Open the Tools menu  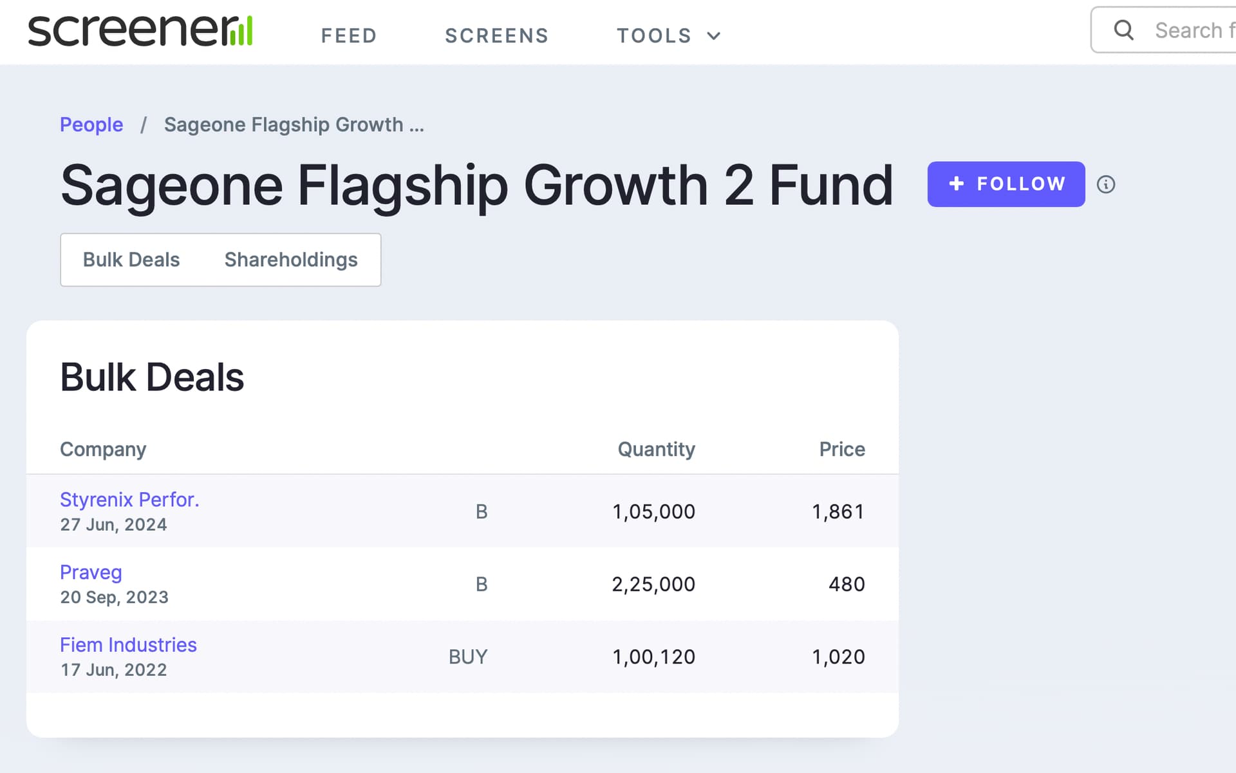[668, 35]
